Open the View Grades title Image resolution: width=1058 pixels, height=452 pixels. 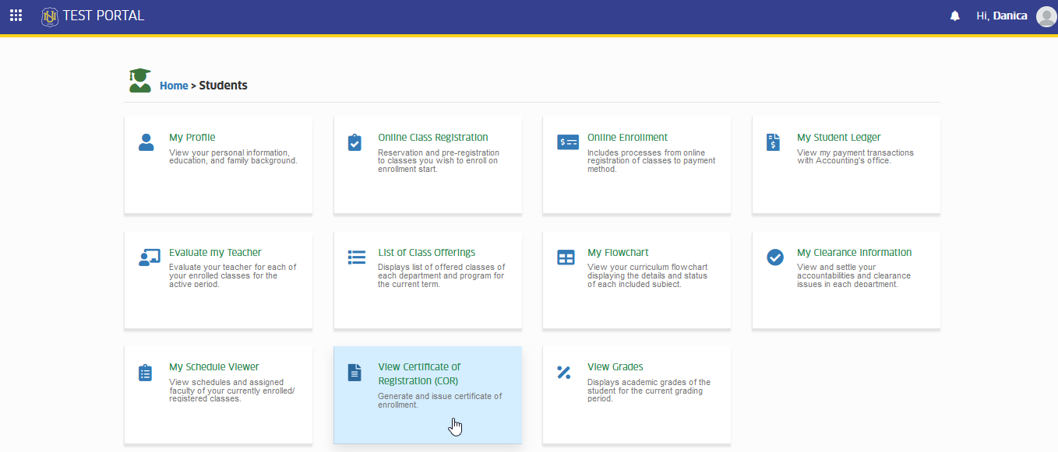coord(615,367)
